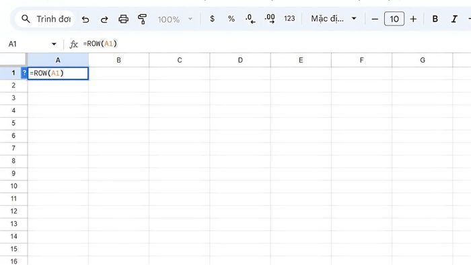Select column D header
Viewport: 471px width, 265px height.
pos(240,61)
